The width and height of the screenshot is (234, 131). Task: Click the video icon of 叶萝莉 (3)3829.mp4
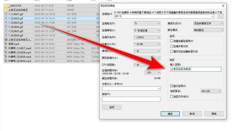(6, 57)
